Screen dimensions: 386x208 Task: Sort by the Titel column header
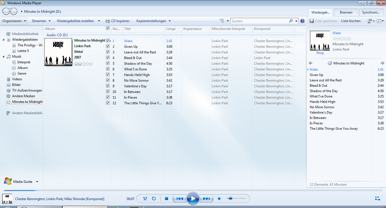[x=143, y=29]
